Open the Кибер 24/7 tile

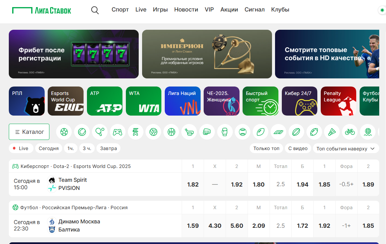click(x=299, y=101)
